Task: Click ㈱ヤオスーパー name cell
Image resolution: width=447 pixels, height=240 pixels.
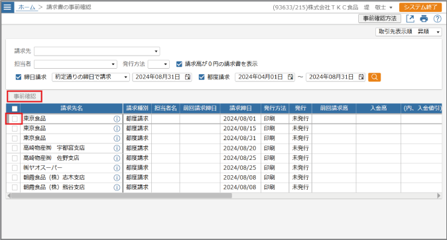Action: (x=72, y=168)
